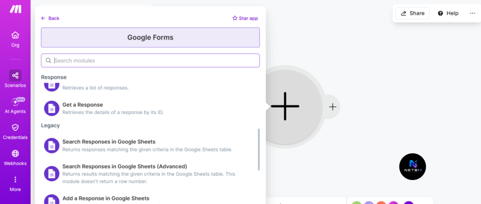Click the Add a Response module icon

click(52, 199)
